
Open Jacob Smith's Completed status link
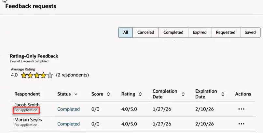click(x=68, y=109)
